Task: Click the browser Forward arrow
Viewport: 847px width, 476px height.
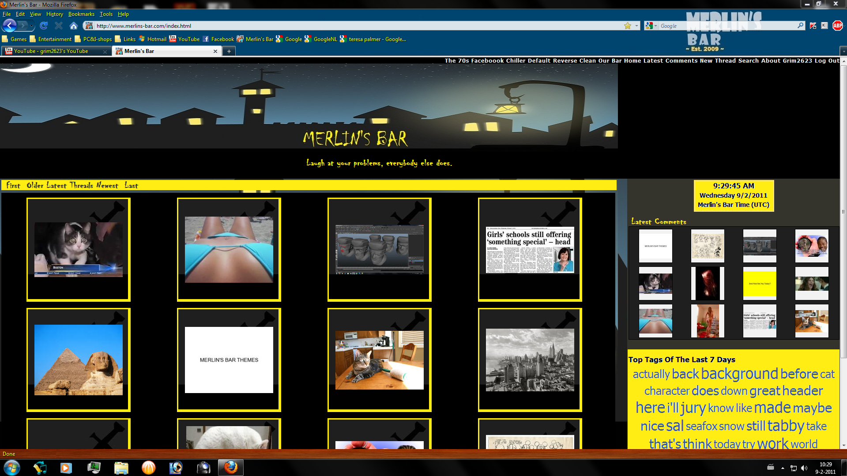Action: tap(23, 26)
